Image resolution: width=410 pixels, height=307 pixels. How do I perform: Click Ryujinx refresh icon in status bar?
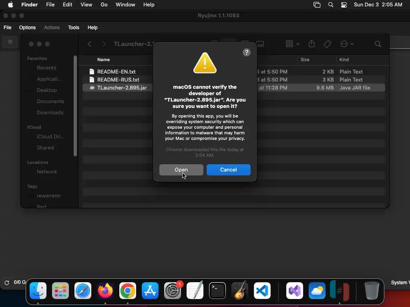pos(7,283)
